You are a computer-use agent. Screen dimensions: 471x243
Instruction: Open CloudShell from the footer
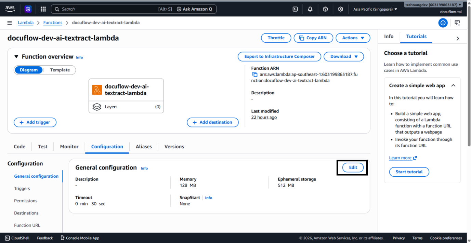pos(17,238)
